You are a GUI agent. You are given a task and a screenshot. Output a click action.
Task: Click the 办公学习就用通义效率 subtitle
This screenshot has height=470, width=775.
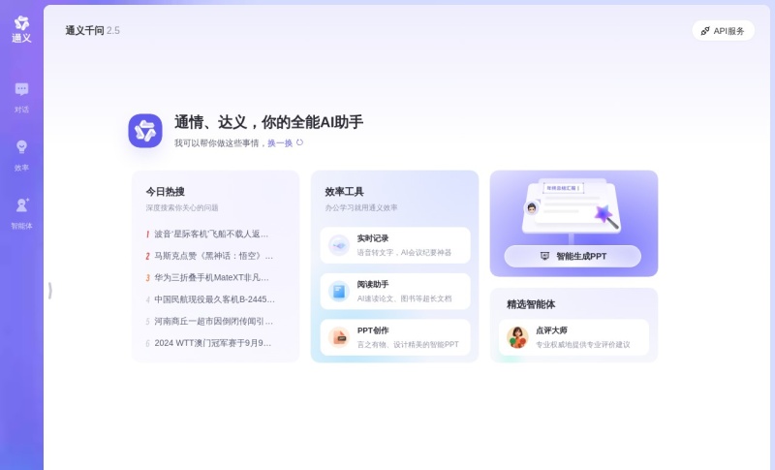click(361, 207)
